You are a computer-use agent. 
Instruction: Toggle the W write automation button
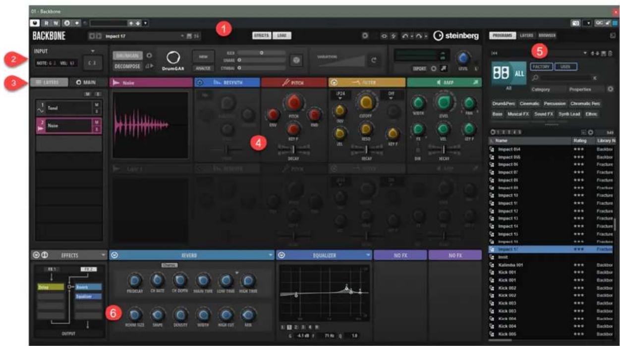pyautogui.click(x=55, y=23)
